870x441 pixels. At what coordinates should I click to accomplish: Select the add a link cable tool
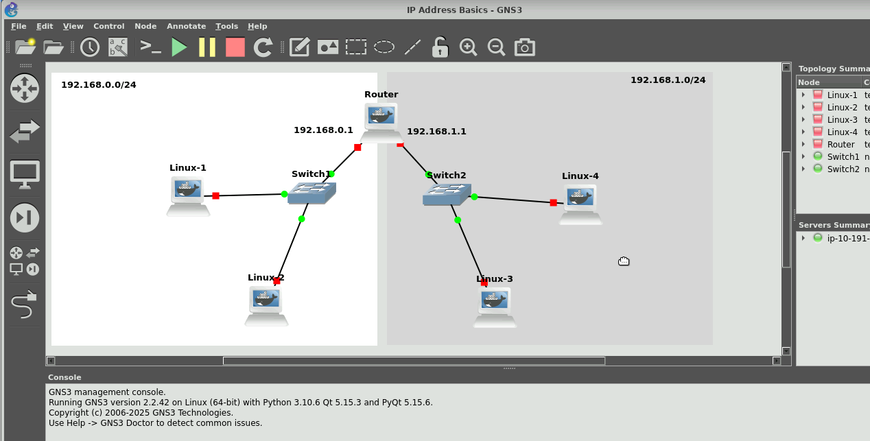(24, 303)
